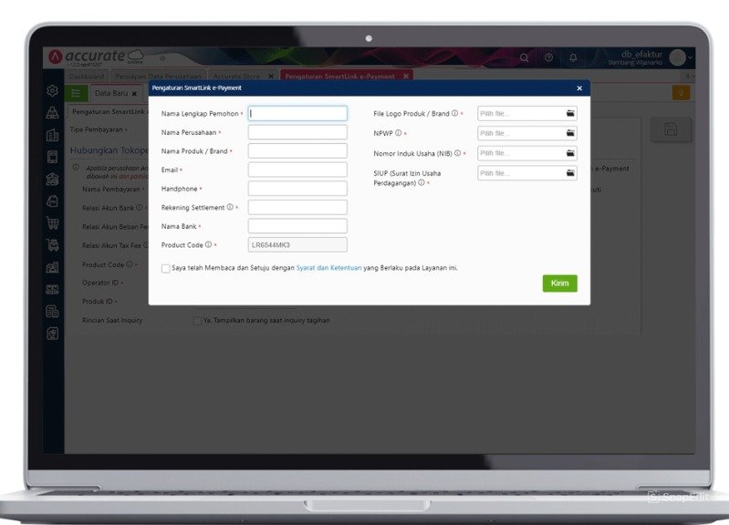The image size is (729, 525).
Task: Click the Nama Perusahaan input field
Action: tap(297, 132)
